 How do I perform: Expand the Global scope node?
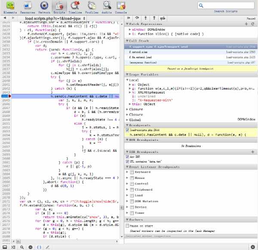click(x=127, y=120)
